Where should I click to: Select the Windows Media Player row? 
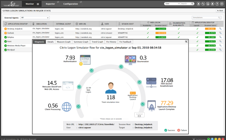click(16, 46)
